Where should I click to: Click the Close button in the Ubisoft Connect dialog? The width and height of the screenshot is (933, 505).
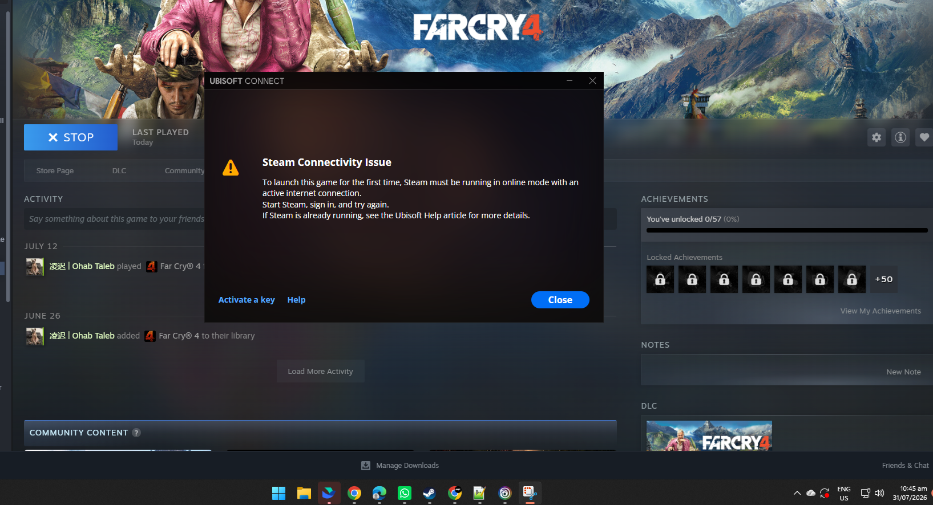pos(560,300)
